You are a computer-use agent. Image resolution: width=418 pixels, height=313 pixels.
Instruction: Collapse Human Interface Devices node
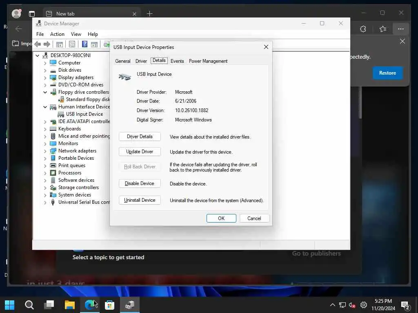[x=45, y=107]
